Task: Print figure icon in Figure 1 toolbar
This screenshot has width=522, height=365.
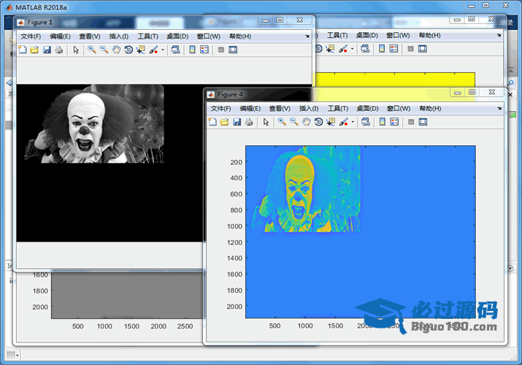Action: [x=59, y=50]
